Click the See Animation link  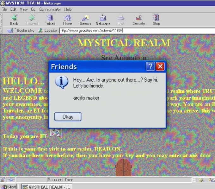(x=124, y=58)
